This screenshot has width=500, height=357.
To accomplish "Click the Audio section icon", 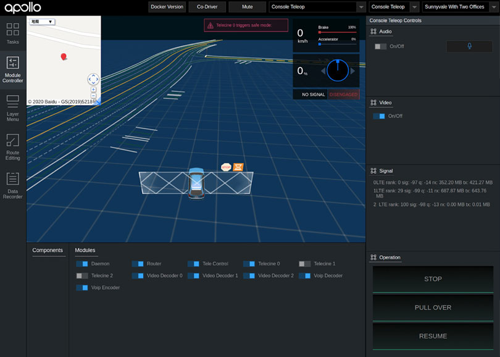I will [x=373, y=31].
